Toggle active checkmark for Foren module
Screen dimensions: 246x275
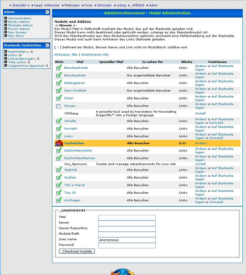[x=59, y=98]
